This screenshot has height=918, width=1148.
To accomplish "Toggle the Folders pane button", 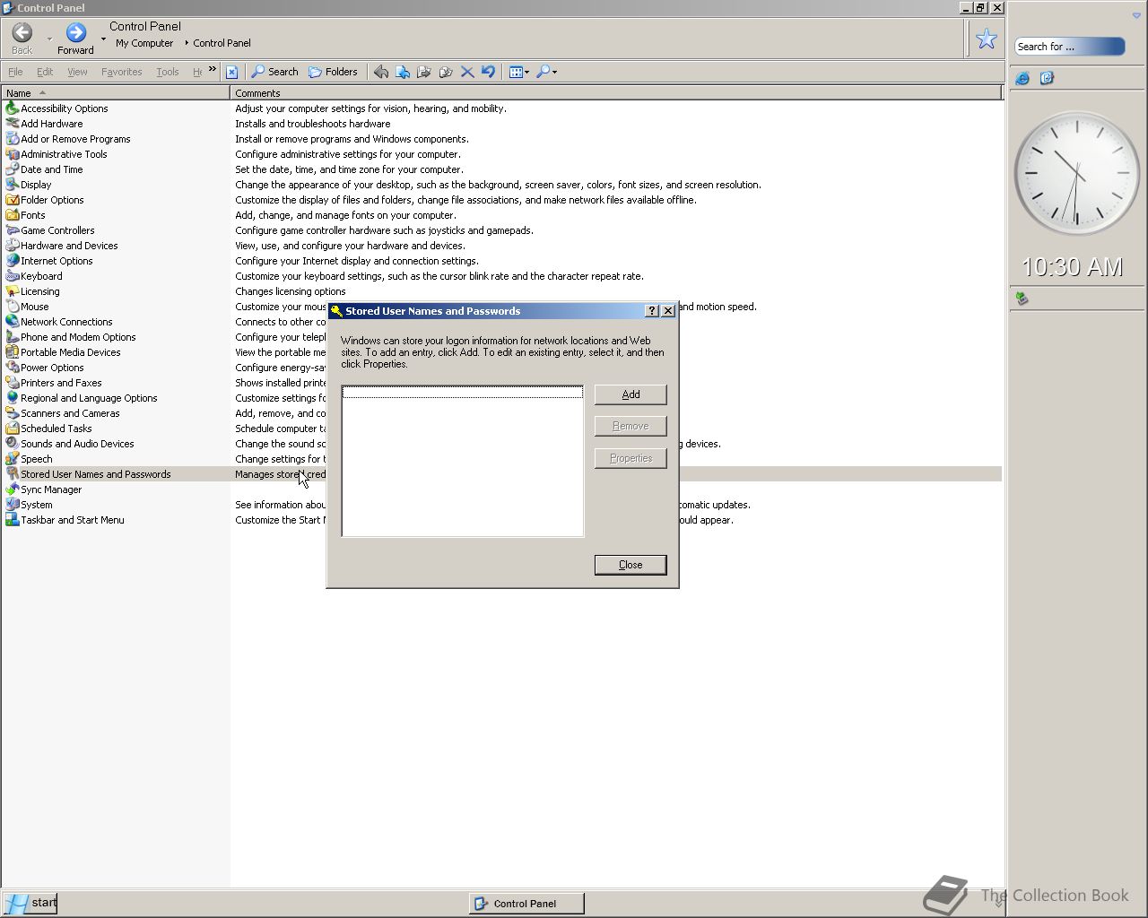I will (x=333, y=72).
